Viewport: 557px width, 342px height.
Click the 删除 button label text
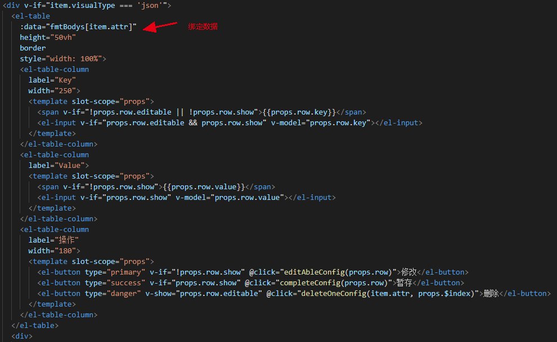(491, 294)
